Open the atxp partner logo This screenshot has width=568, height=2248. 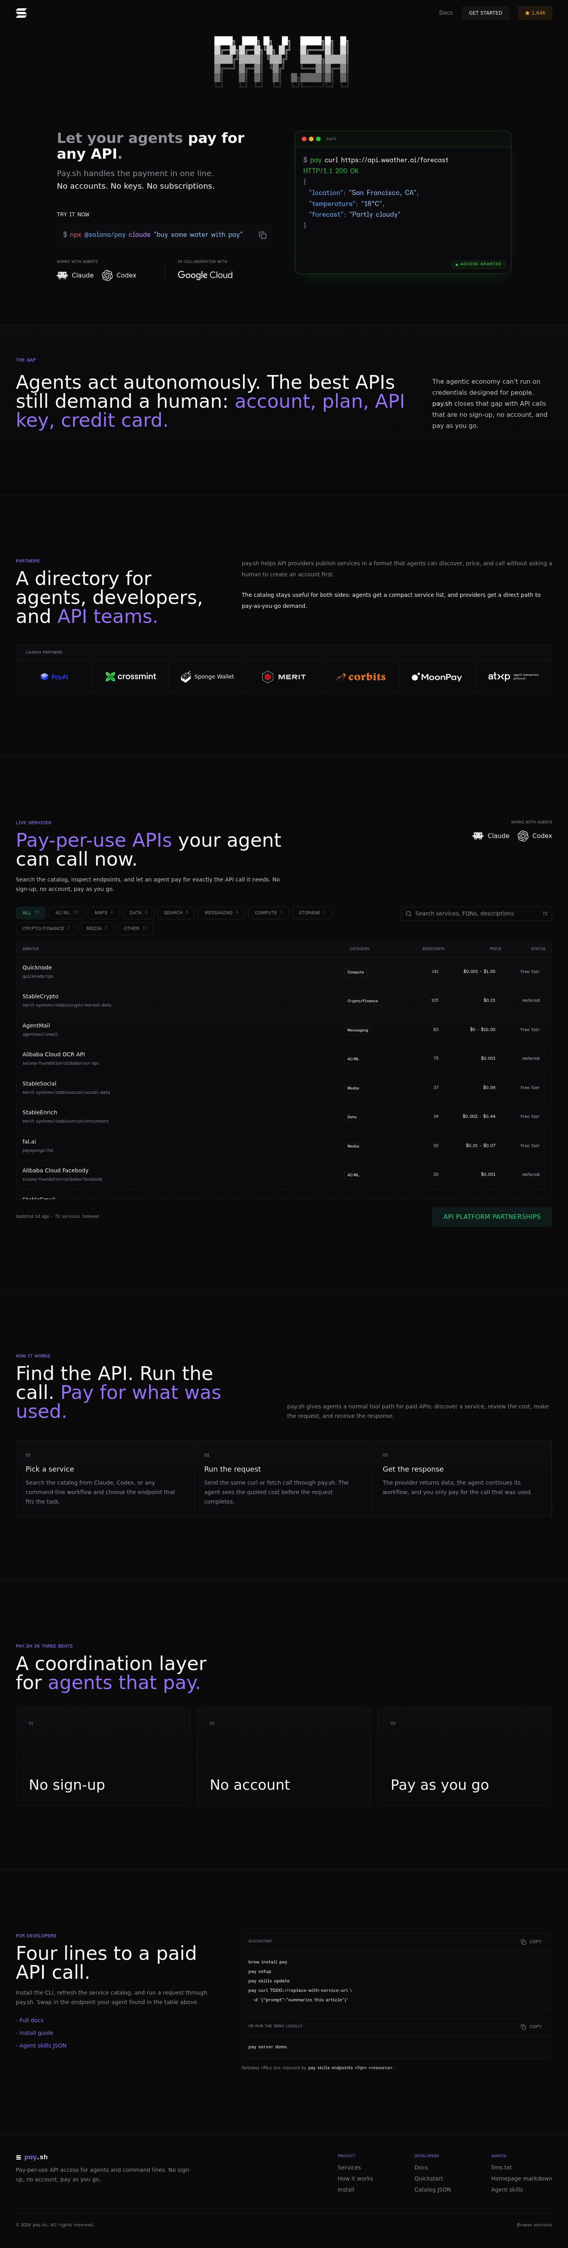(513, 676)
